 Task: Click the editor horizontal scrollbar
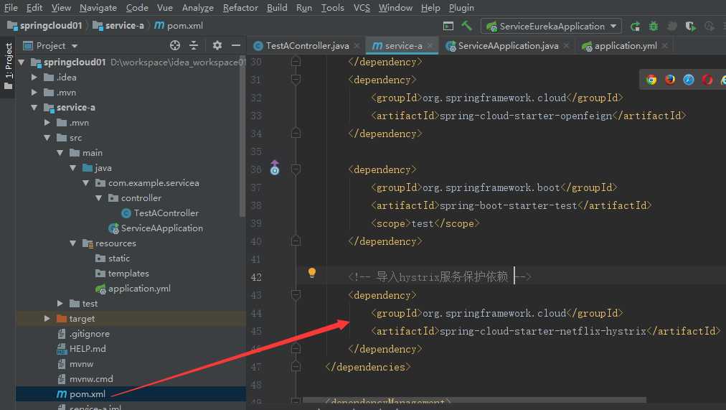[x=474, y=400]
